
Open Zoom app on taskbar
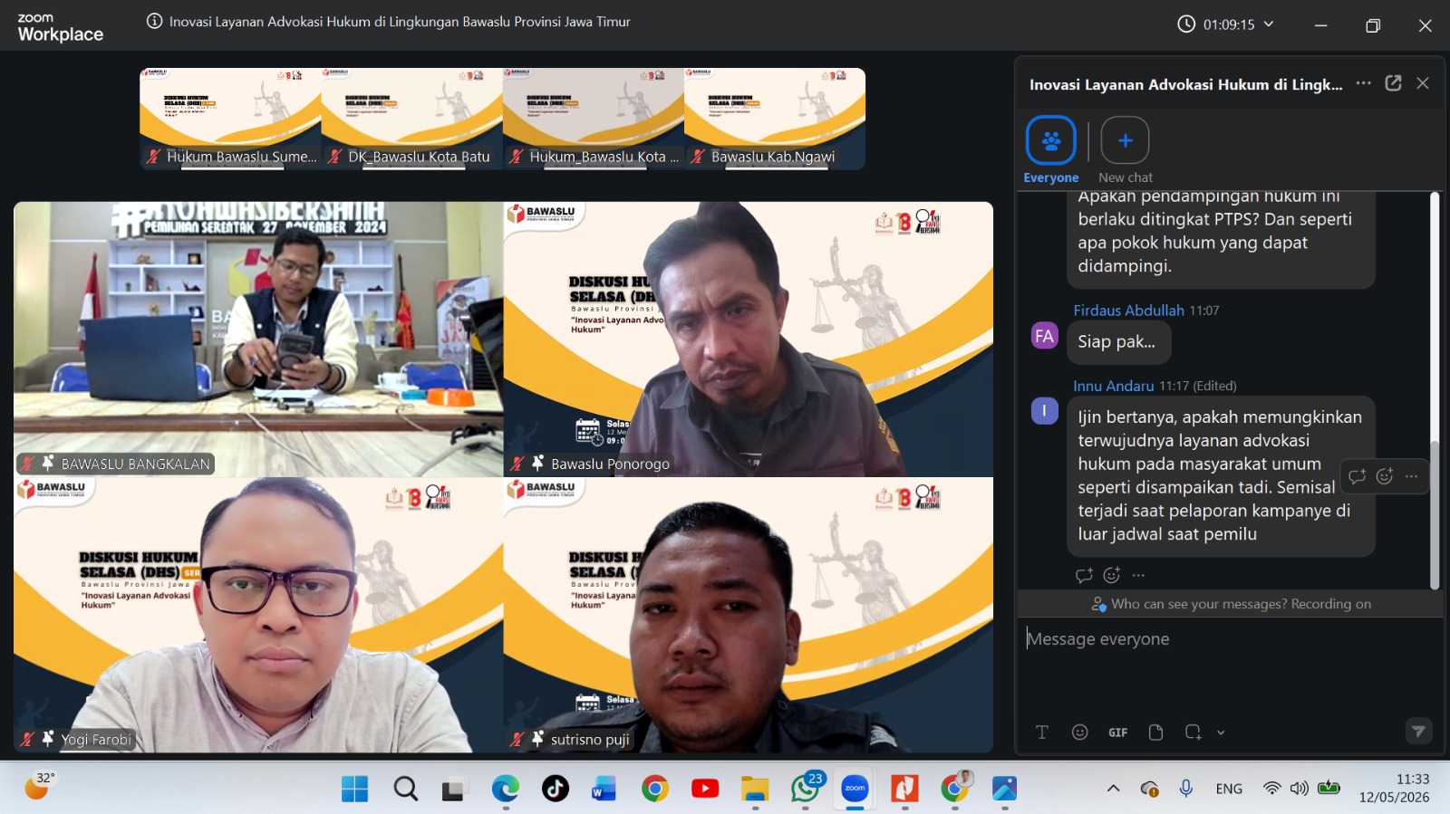click(855, 789)
